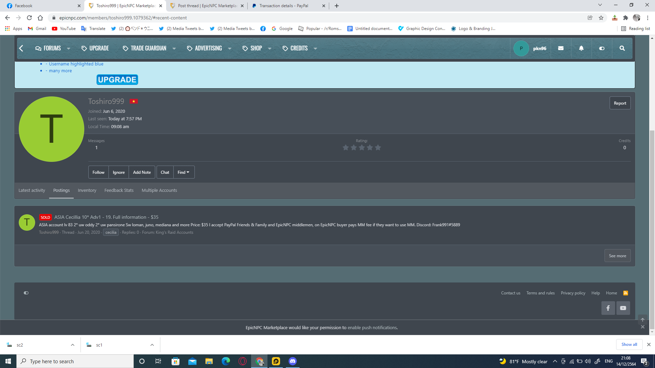Expand the Trade Guardian dropdown arrow
655x368 pixels.
pos(174,48)
